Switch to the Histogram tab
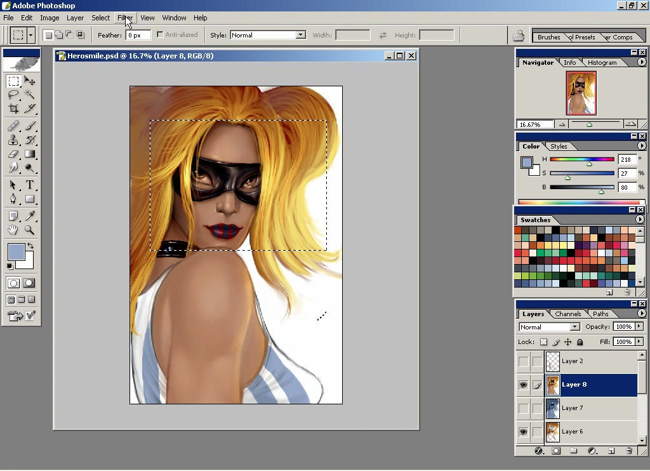The width and height of the screenshot is (650, 471). tap(602, 63)
